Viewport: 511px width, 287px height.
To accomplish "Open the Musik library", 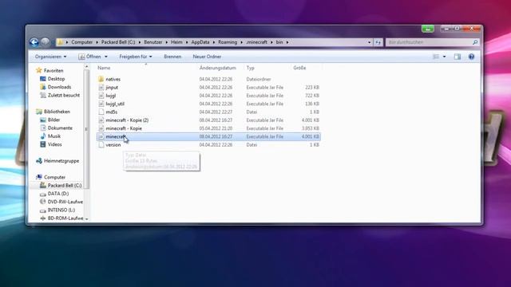I will click(54, 136).
